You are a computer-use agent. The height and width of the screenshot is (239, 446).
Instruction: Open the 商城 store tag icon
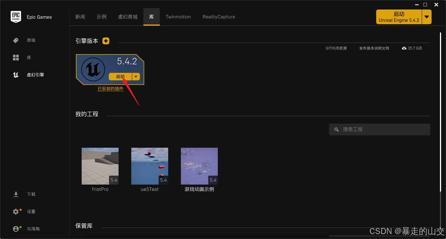pyautogui.click(x=16, y=40)
